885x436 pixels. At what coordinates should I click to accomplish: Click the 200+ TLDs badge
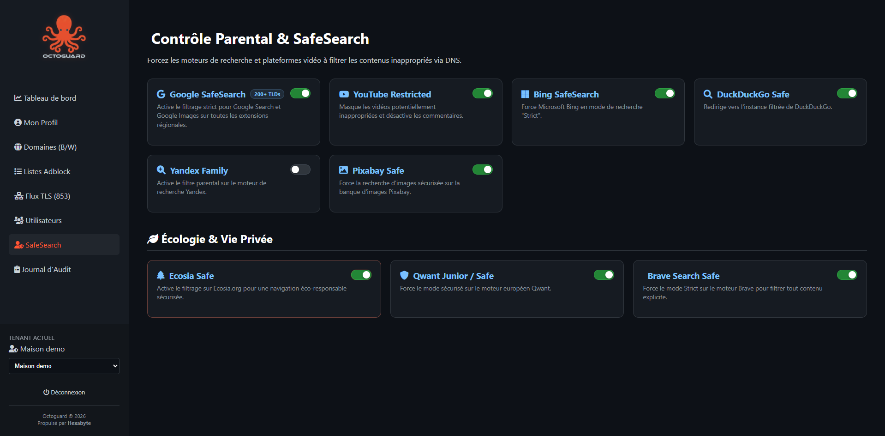267,94
